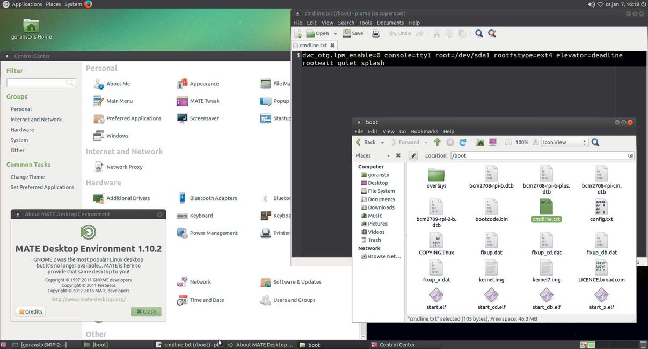Screen dimensions: 648x349
Task: Open the Icon View mode dropdown
Action: point(564,142)
